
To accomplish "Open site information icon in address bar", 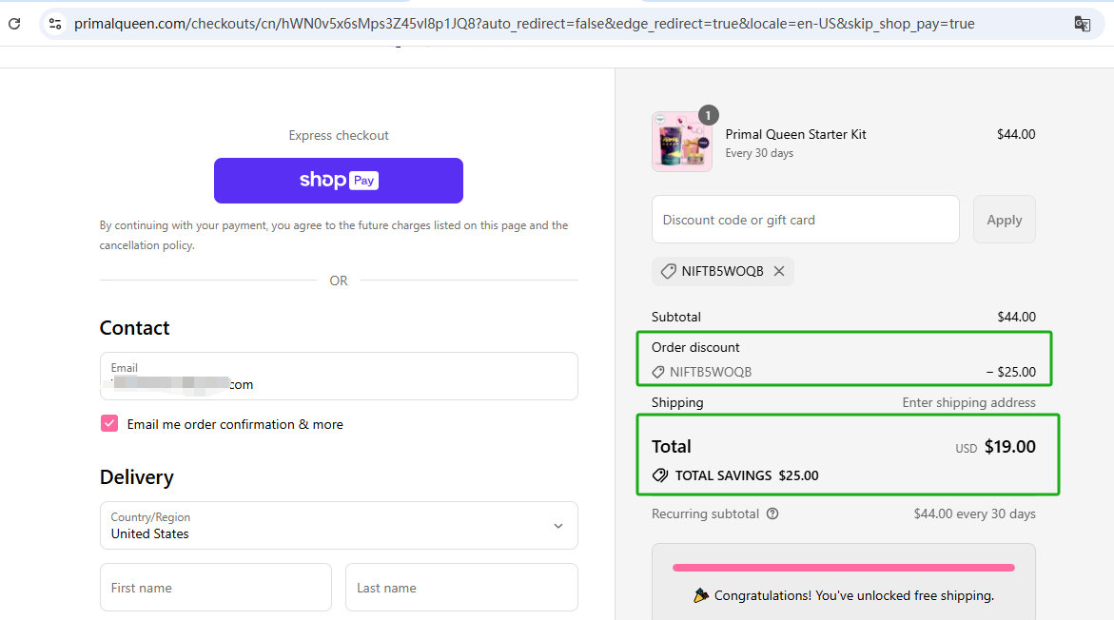I will (55, 24).
